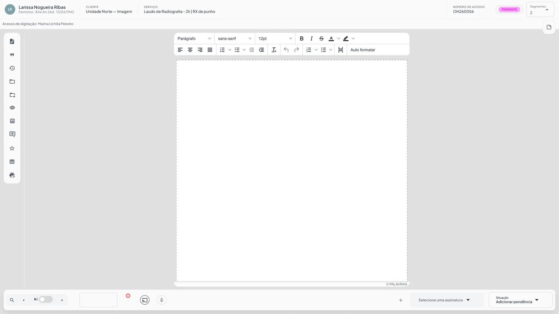Image resolution: width=559 pixels, height=314 pixels.
Task: Toggle italic formatting
Action: [x=311, y=39]
